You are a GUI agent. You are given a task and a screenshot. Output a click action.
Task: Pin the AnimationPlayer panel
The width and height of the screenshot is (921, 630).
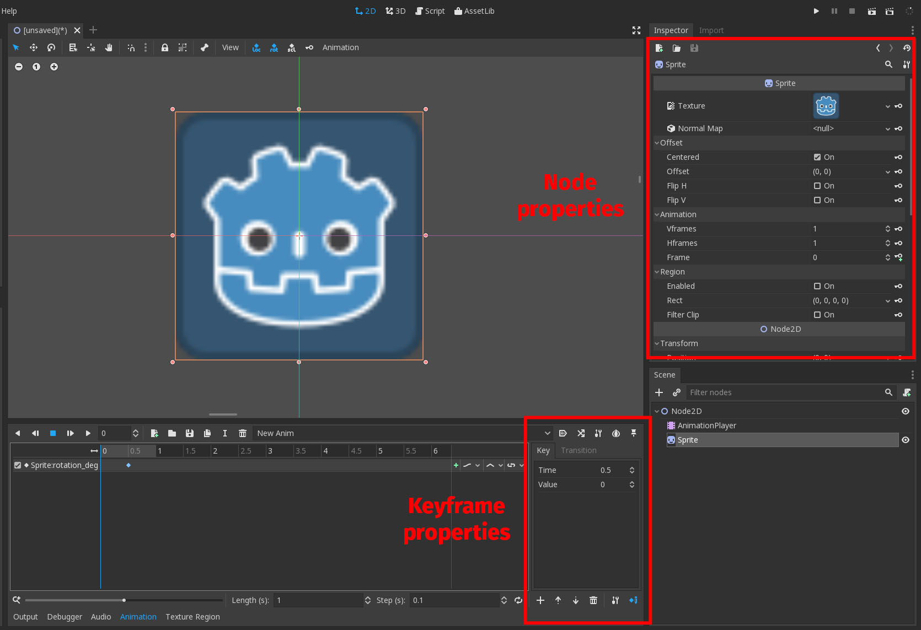click(634, 433)
